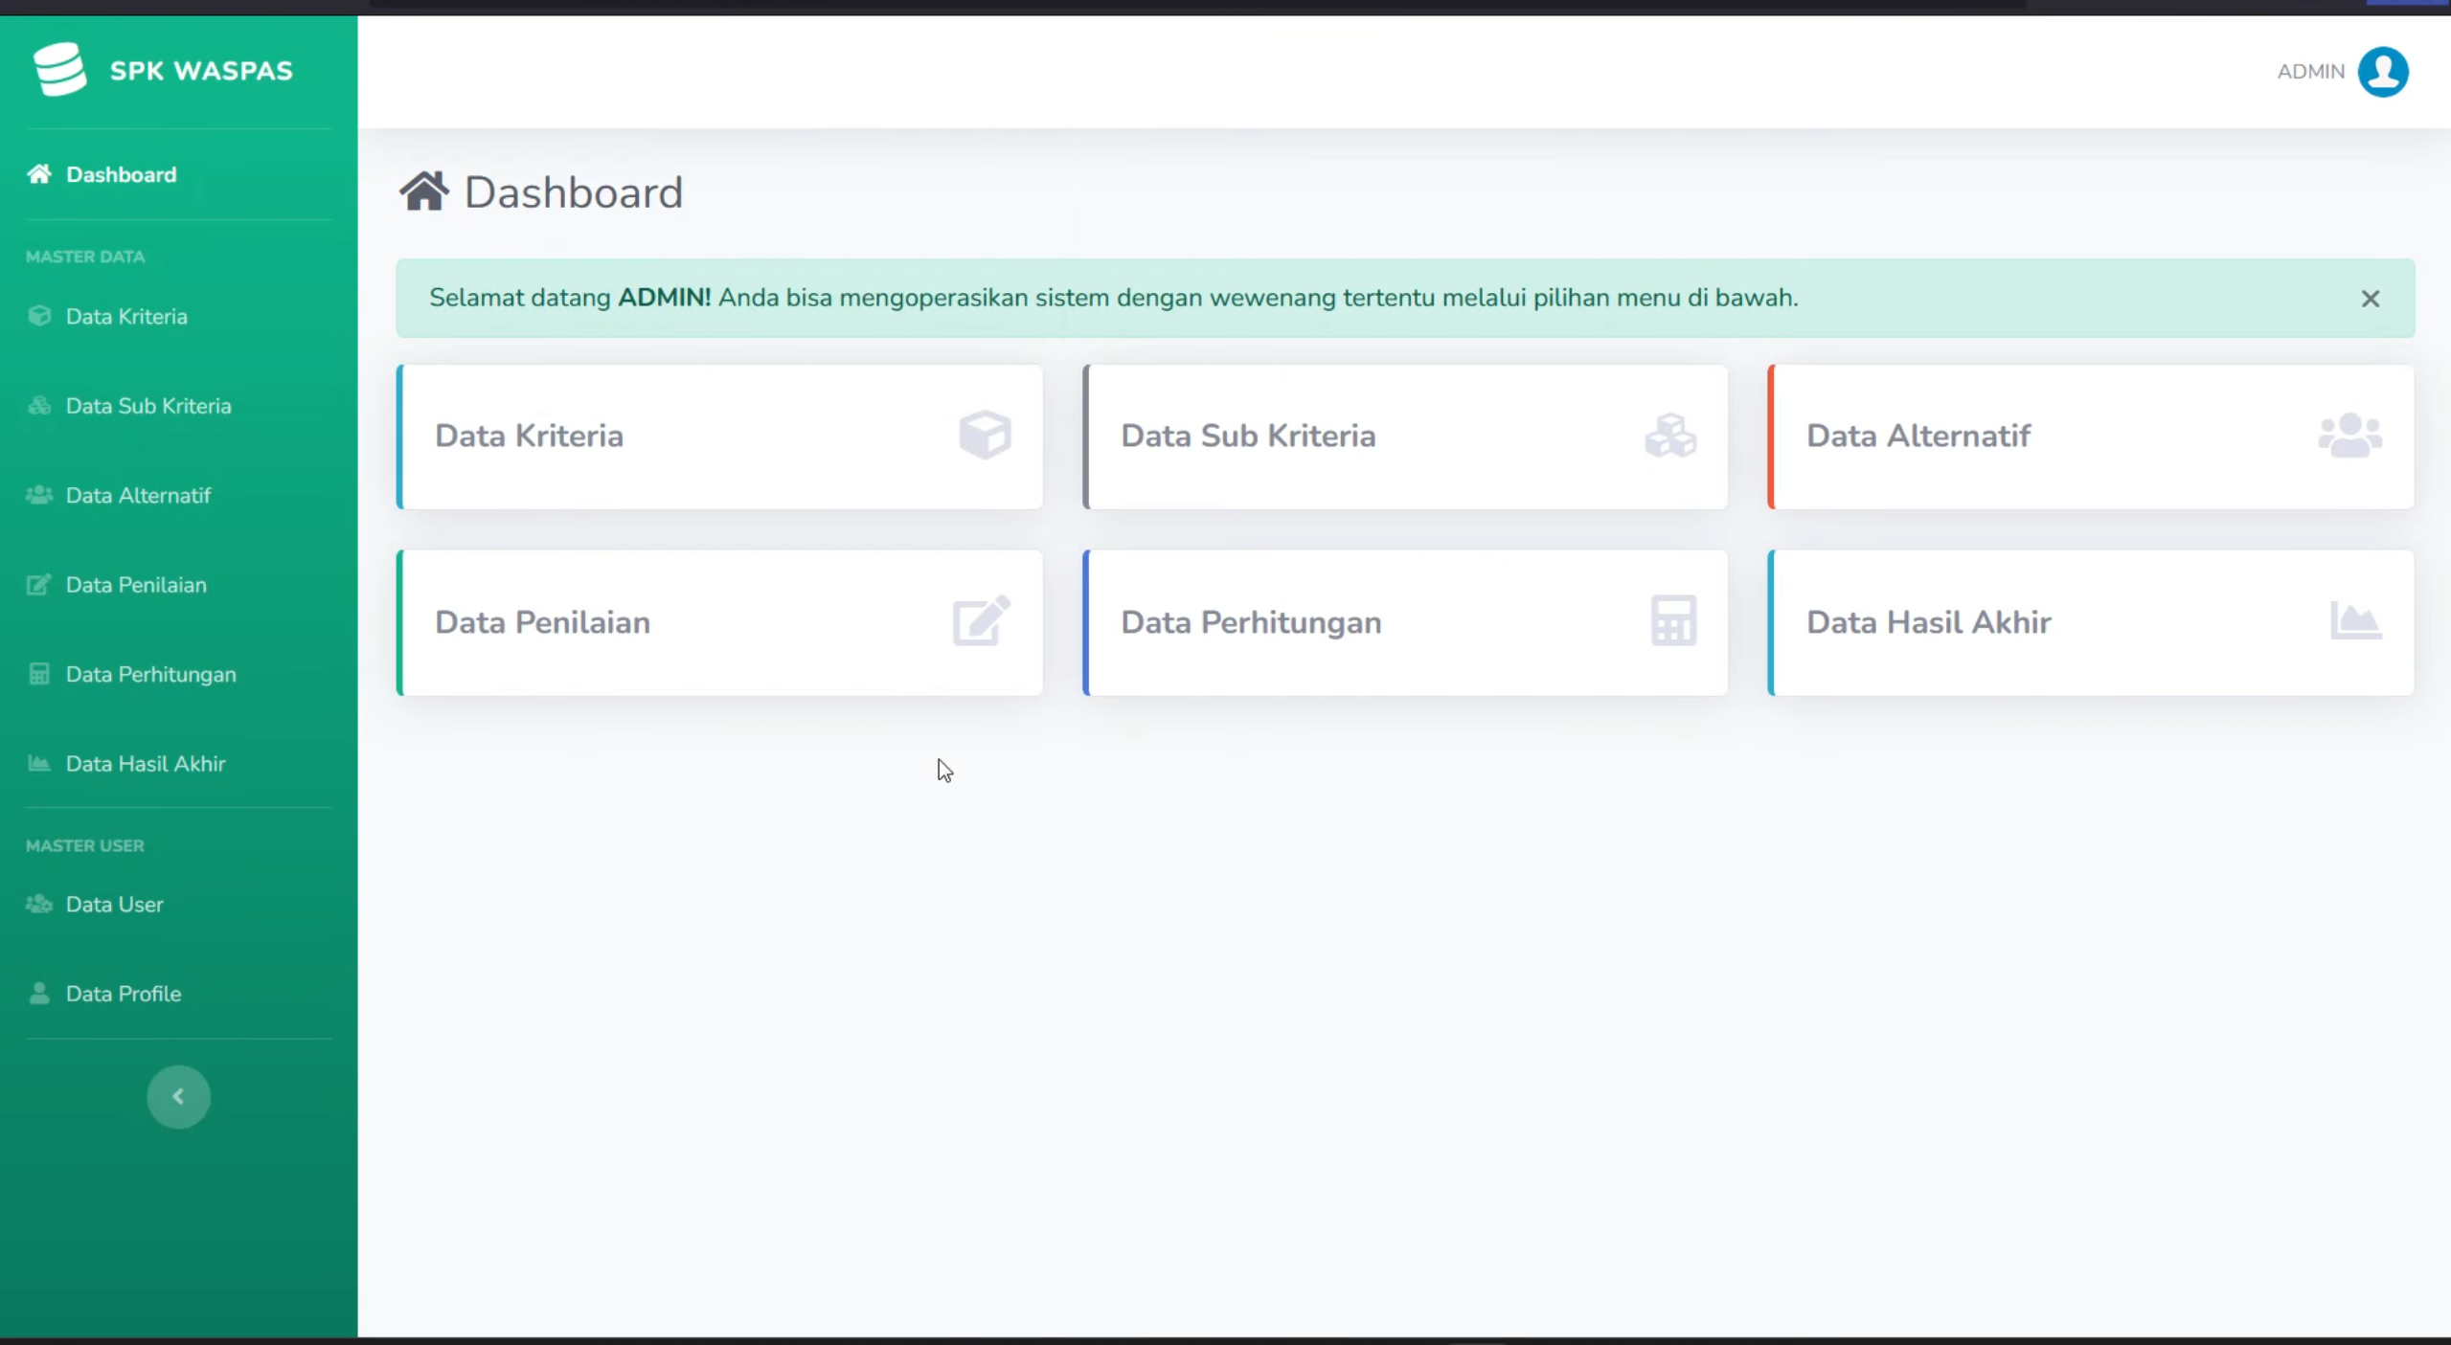2451x1345 pixels.
Task: Click the cubes icon on the Data Sub Kriteria card
Action: coord(1670,436)
